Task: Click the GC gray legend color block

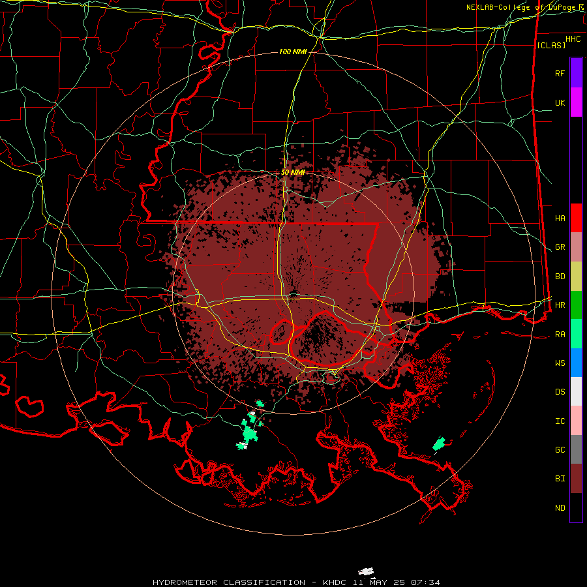Action: (576, 449)
